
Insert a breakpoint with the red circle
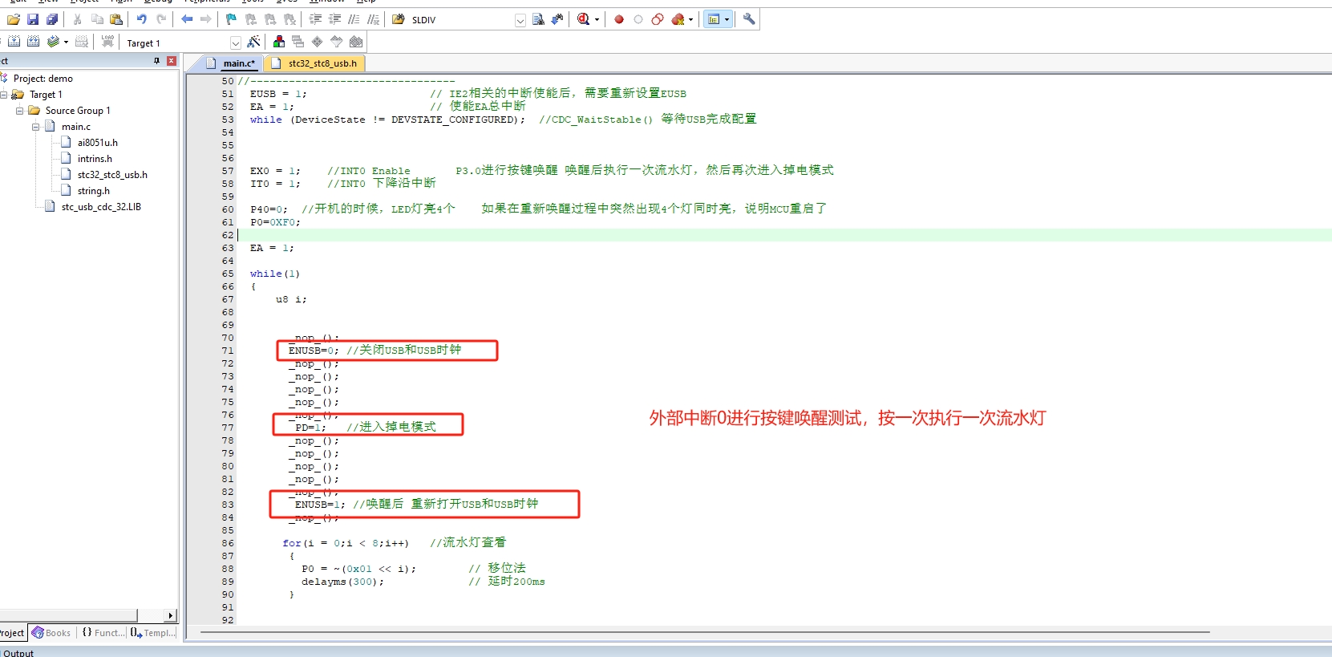pyautogui.click(x=619, y=19)
